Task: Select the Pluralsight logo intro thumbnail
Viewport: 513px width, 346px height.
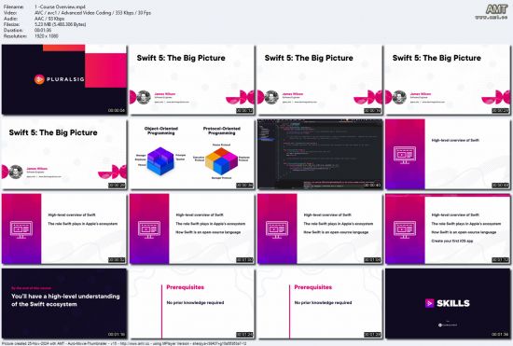Action: [x=64, y=79]
